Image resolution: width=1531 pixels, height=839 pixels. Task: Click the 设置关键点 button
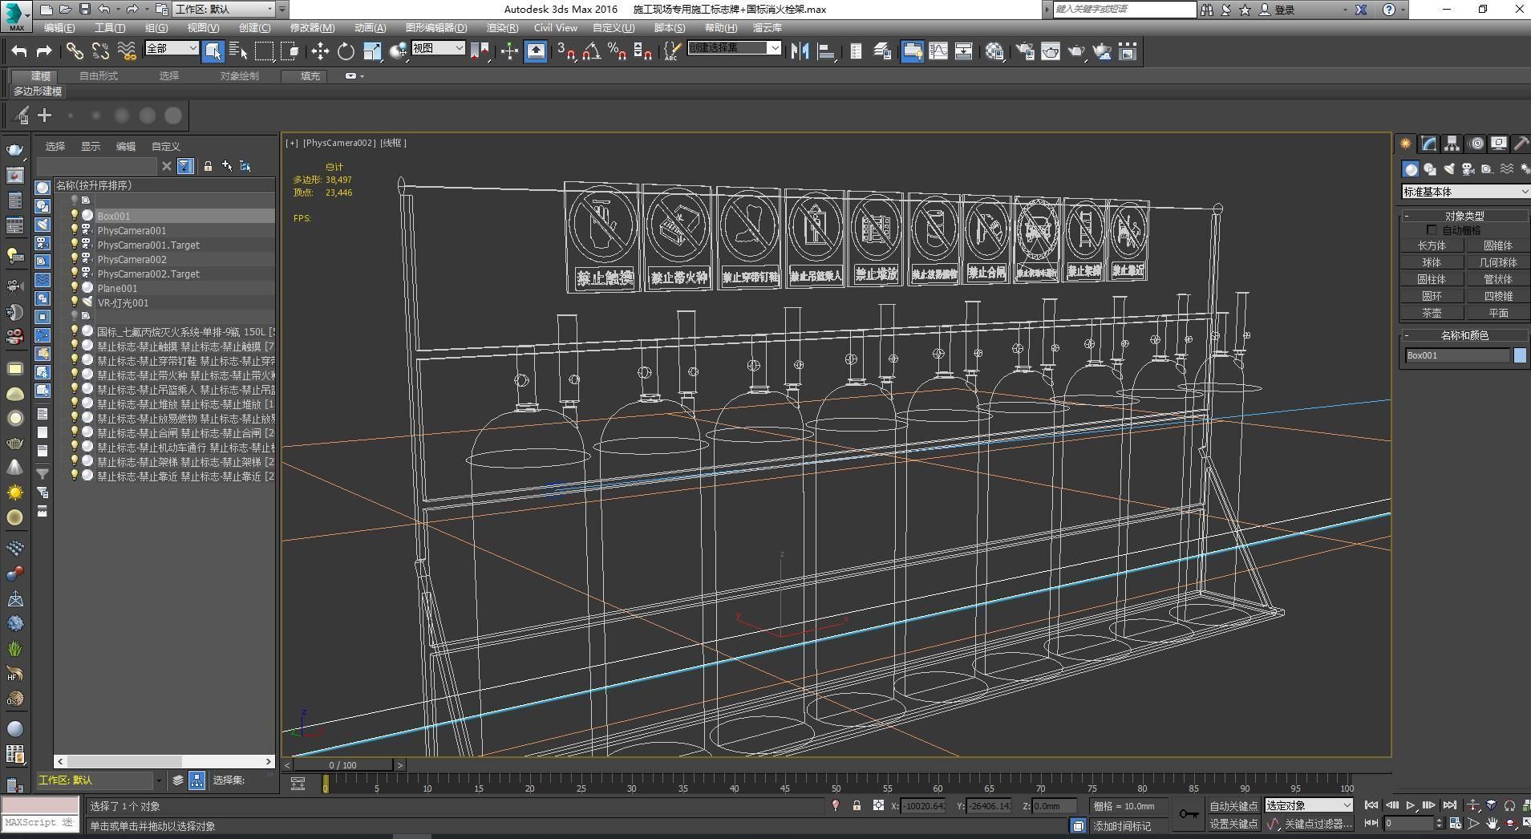point(1233,824)
